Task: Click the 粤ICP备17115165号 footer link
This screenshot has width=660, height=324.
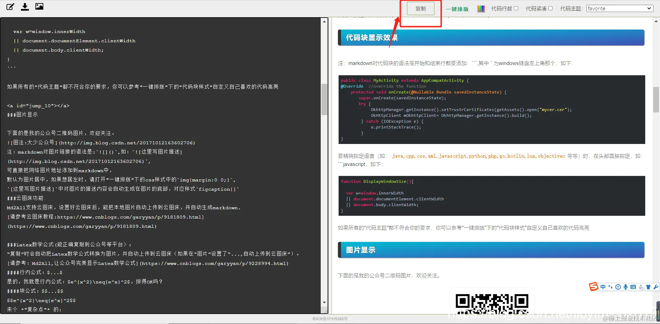Action: click(329, 318)
